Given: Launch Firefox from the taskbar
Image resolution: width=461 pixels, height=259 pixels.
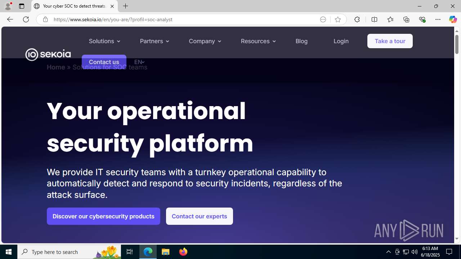Looking at the screenshot, I should coord(183,252).
